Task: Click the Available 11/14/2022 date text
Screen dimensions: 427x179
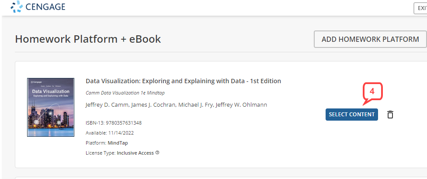Action: (x=110, y=133)
